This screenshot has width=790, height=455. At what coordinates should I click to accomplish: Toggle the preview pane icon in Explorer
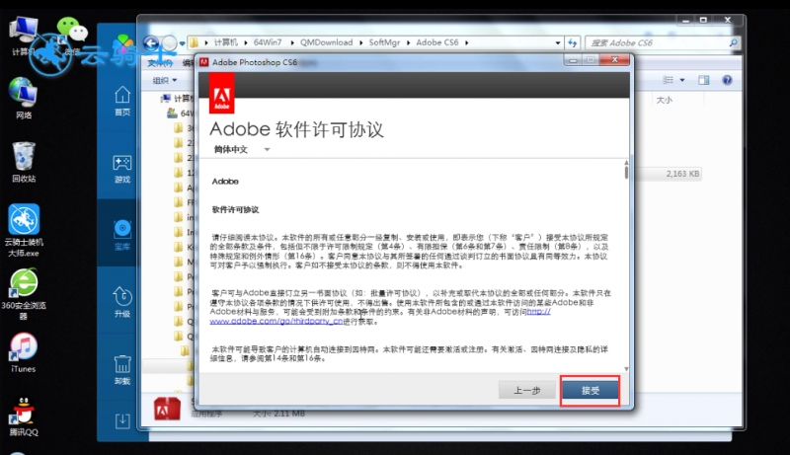point(704,80)
